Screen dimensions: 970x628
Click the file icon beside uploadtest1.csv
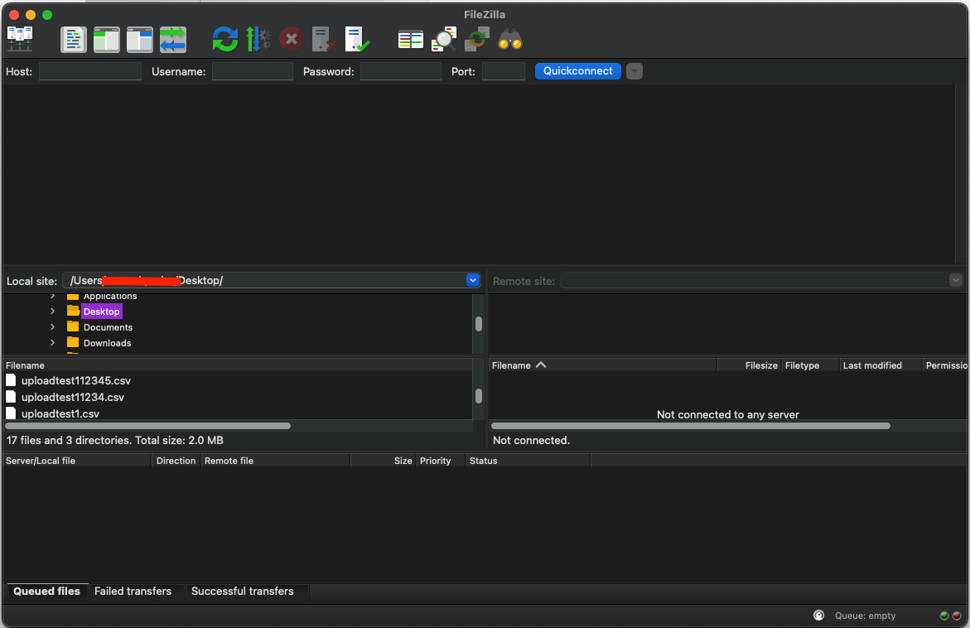click(11, 413)
